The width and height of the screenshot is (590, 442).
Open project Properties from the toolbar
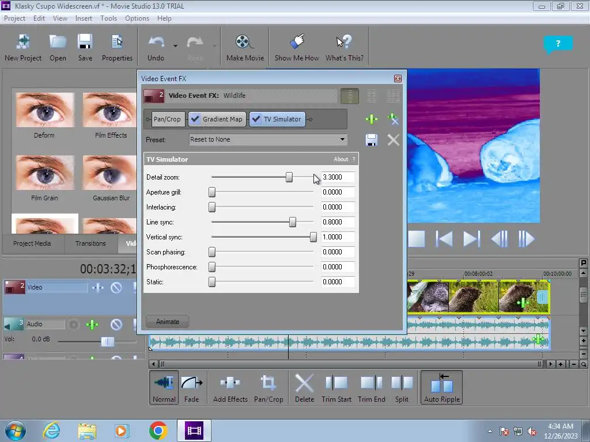[117, 48]
